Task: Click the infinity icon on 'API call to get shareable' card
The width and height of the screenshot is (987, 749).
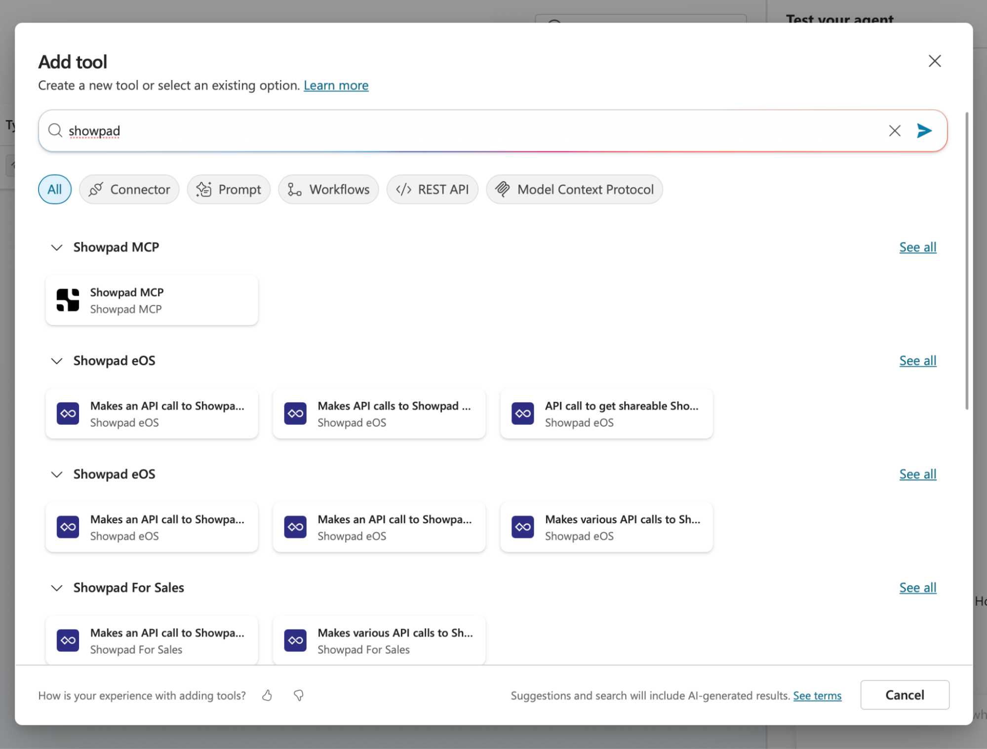Action: click(523, 414)
